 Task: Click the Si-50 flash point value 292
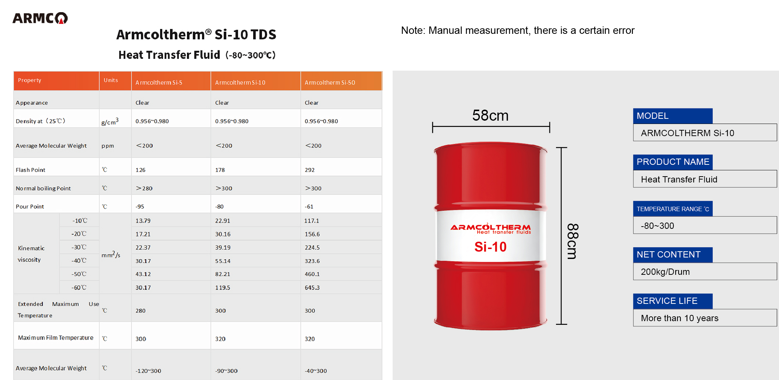coord(310,170)
